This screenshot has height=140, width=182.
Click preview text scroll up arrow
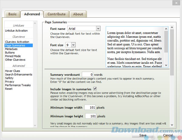coord(166,29)
